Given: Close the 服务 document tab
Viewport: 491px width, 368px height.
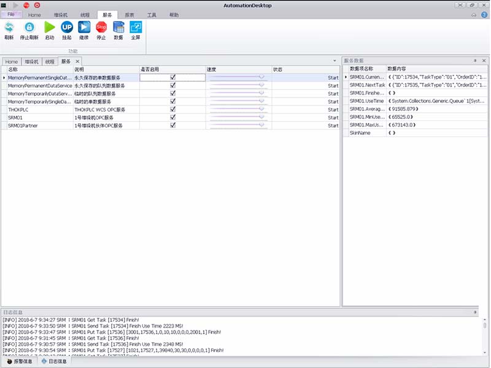Looking at the screenshot, I should click(77, 61).
